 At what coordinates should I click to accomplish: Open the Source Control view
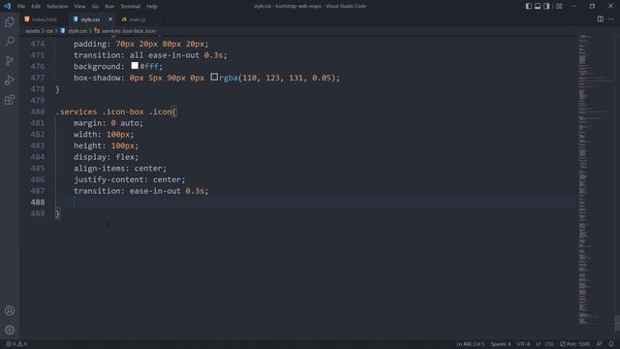[x=10, y=60]
